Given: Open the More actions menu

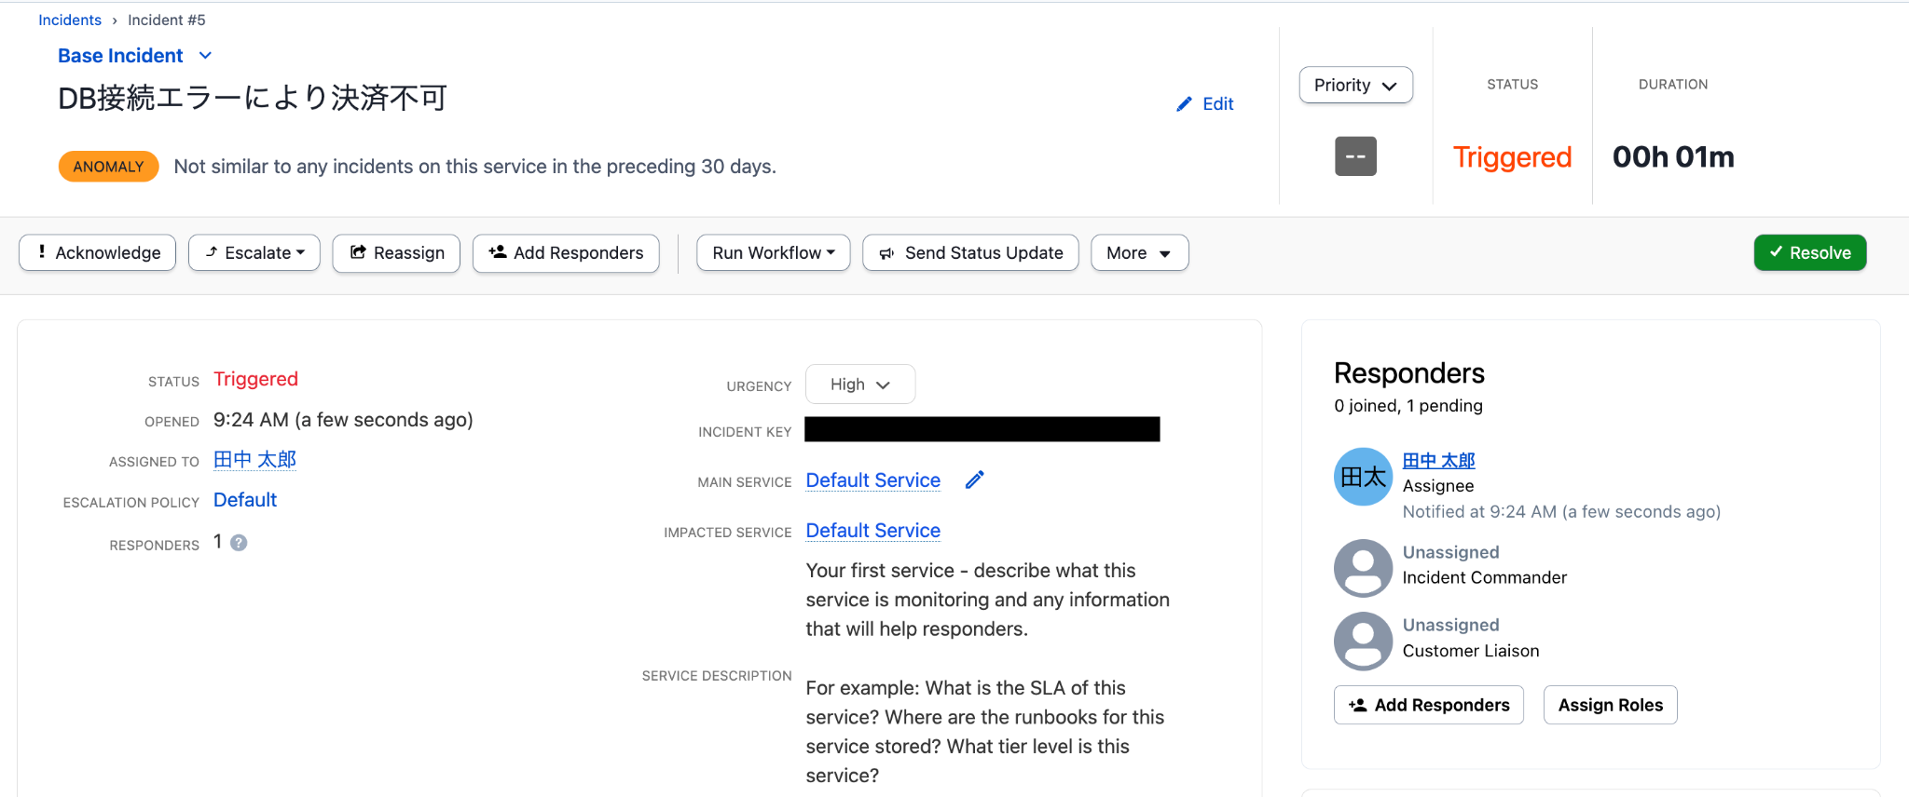Looking at the screenshot, I should coord(1139,253).
